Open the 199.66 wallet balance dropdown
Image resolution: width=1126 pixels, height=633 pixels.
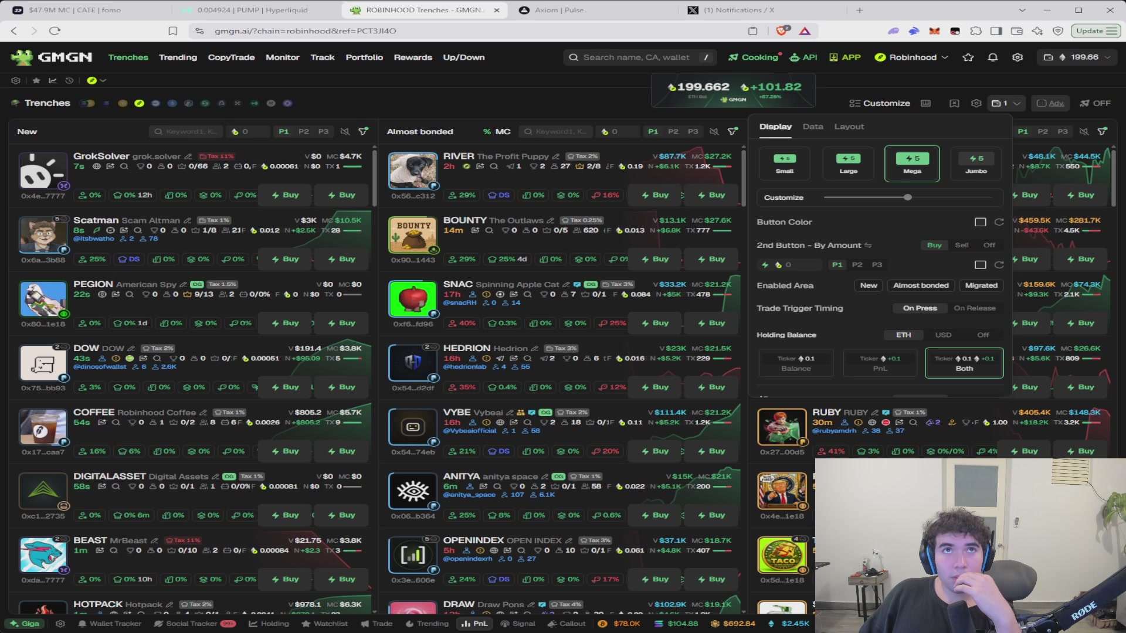(x=1077, y=57)
